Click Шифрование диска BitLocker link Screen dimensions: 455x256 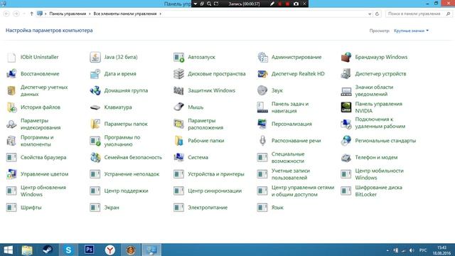[x=378, y=191]
